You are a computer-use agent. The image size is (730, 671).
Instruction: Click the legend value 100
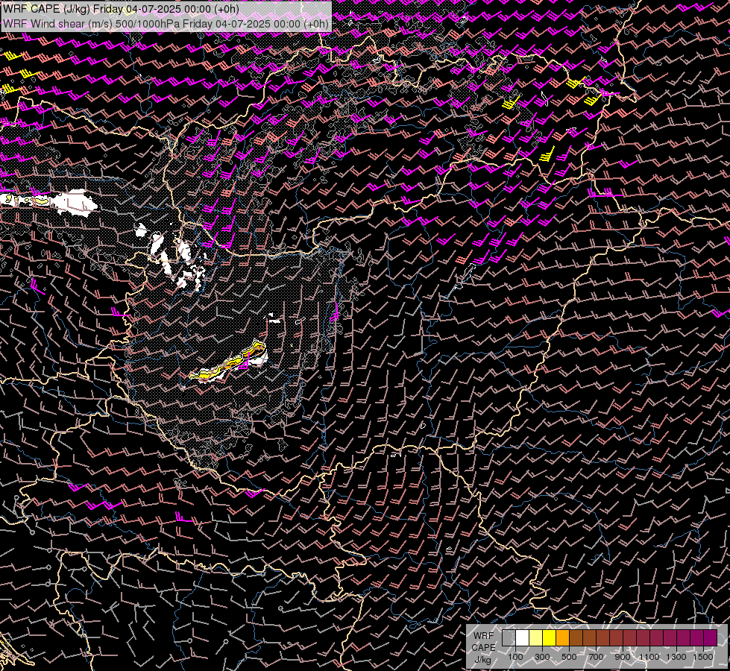pyautogui.click(x=515, y=657)
